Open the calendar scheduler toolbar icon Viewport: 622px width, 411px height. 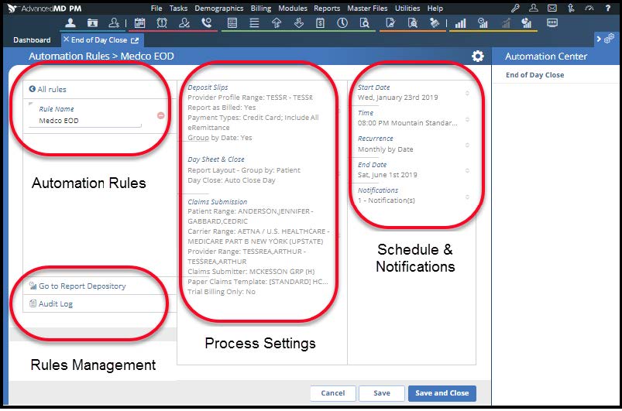pyautogui.click(x=139, y=23)
